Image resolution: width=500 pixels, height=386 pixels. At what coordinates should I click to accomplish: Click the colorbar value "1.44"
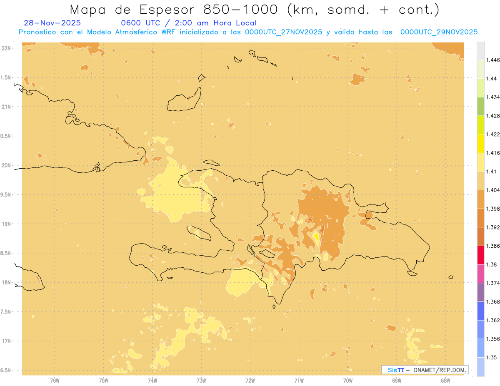(x=491, y=78)
